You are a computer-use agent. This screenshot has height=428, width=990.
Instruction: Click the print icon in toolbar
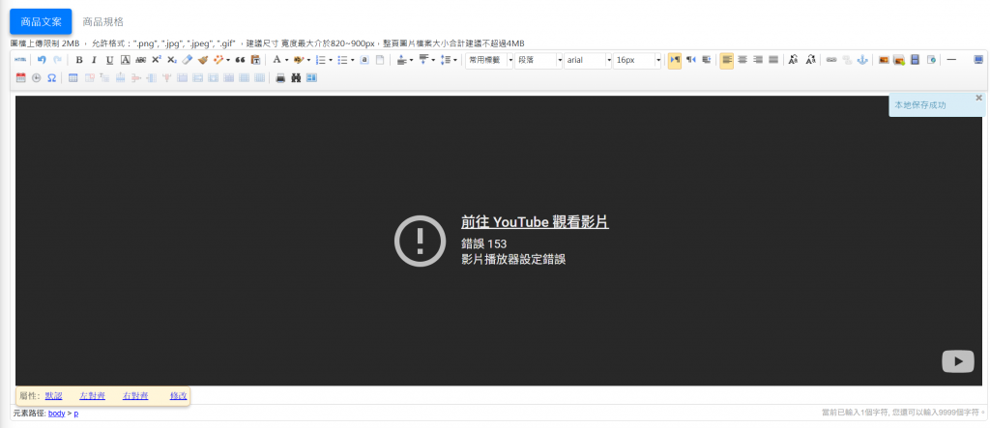[280, 77]
